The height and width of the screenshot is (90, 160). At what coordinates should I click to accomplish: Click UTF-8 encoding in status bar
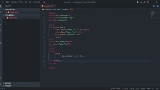[x=132, y=89]
